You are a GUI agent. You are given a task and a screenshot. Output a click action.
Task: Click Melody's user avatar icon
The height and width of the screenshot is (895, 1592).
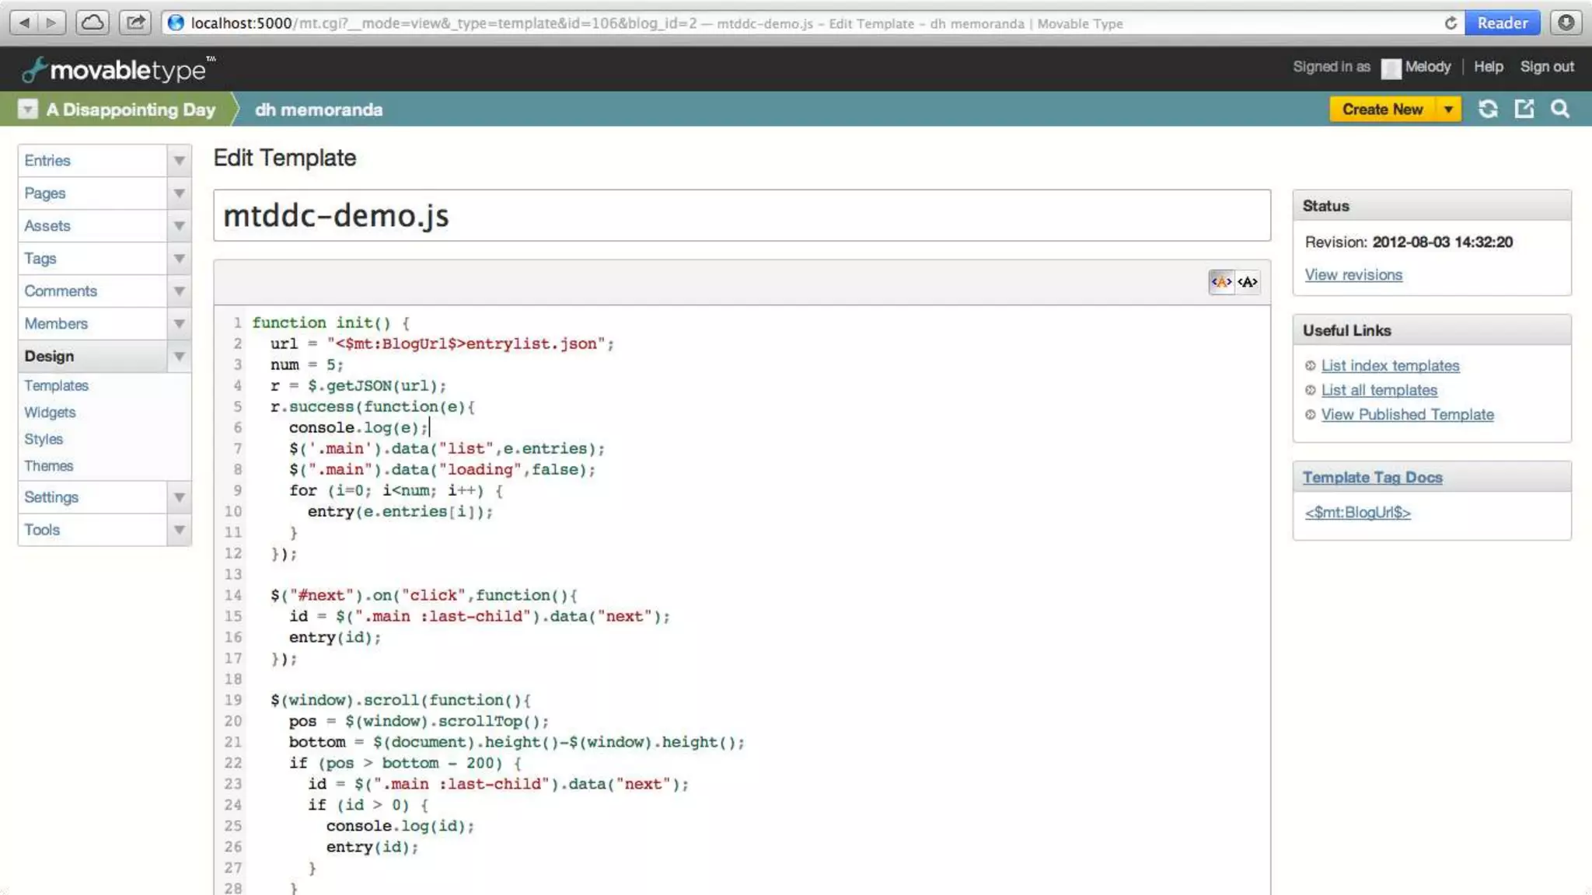click(x=1391, y=68)
